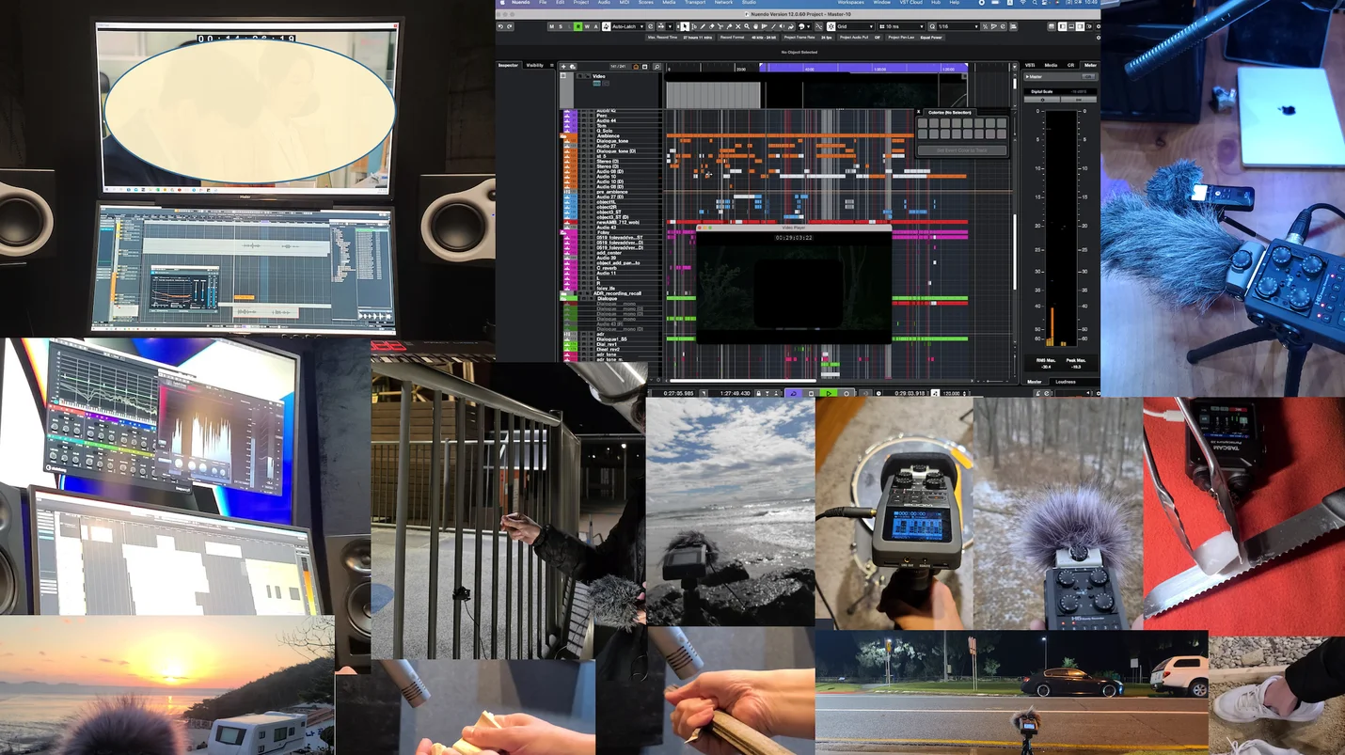Viewport: 1345px width, 755px height.
Task: Open the Inspector settings menu icon
Action: pyautogui.click(x=551, y=65)
